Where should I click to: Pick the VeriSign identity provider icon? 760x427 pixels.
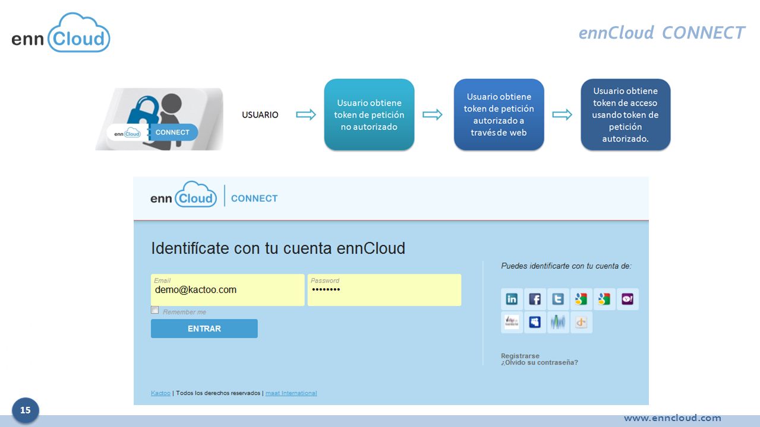[x=512, y=323]
